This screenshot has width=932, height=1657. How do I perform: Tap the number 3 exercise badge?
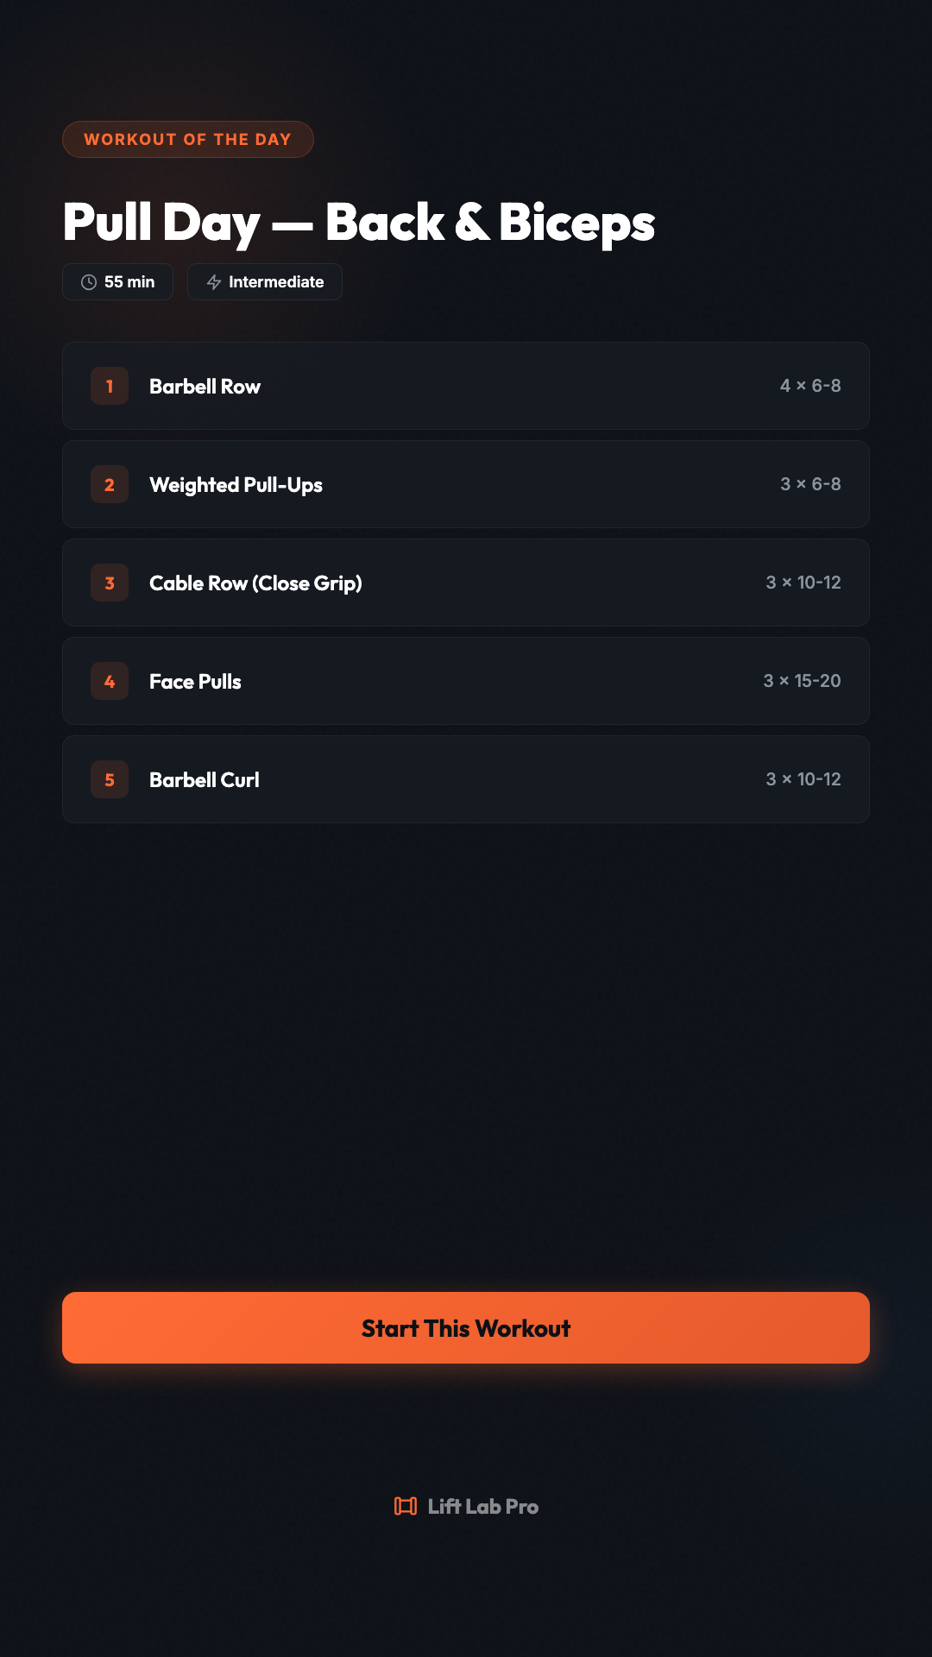pyautogui.click(x=110, y=583)
